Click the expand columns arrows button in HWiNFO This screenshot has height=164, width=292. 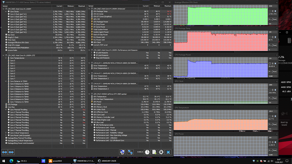click(x=4, y=152)
